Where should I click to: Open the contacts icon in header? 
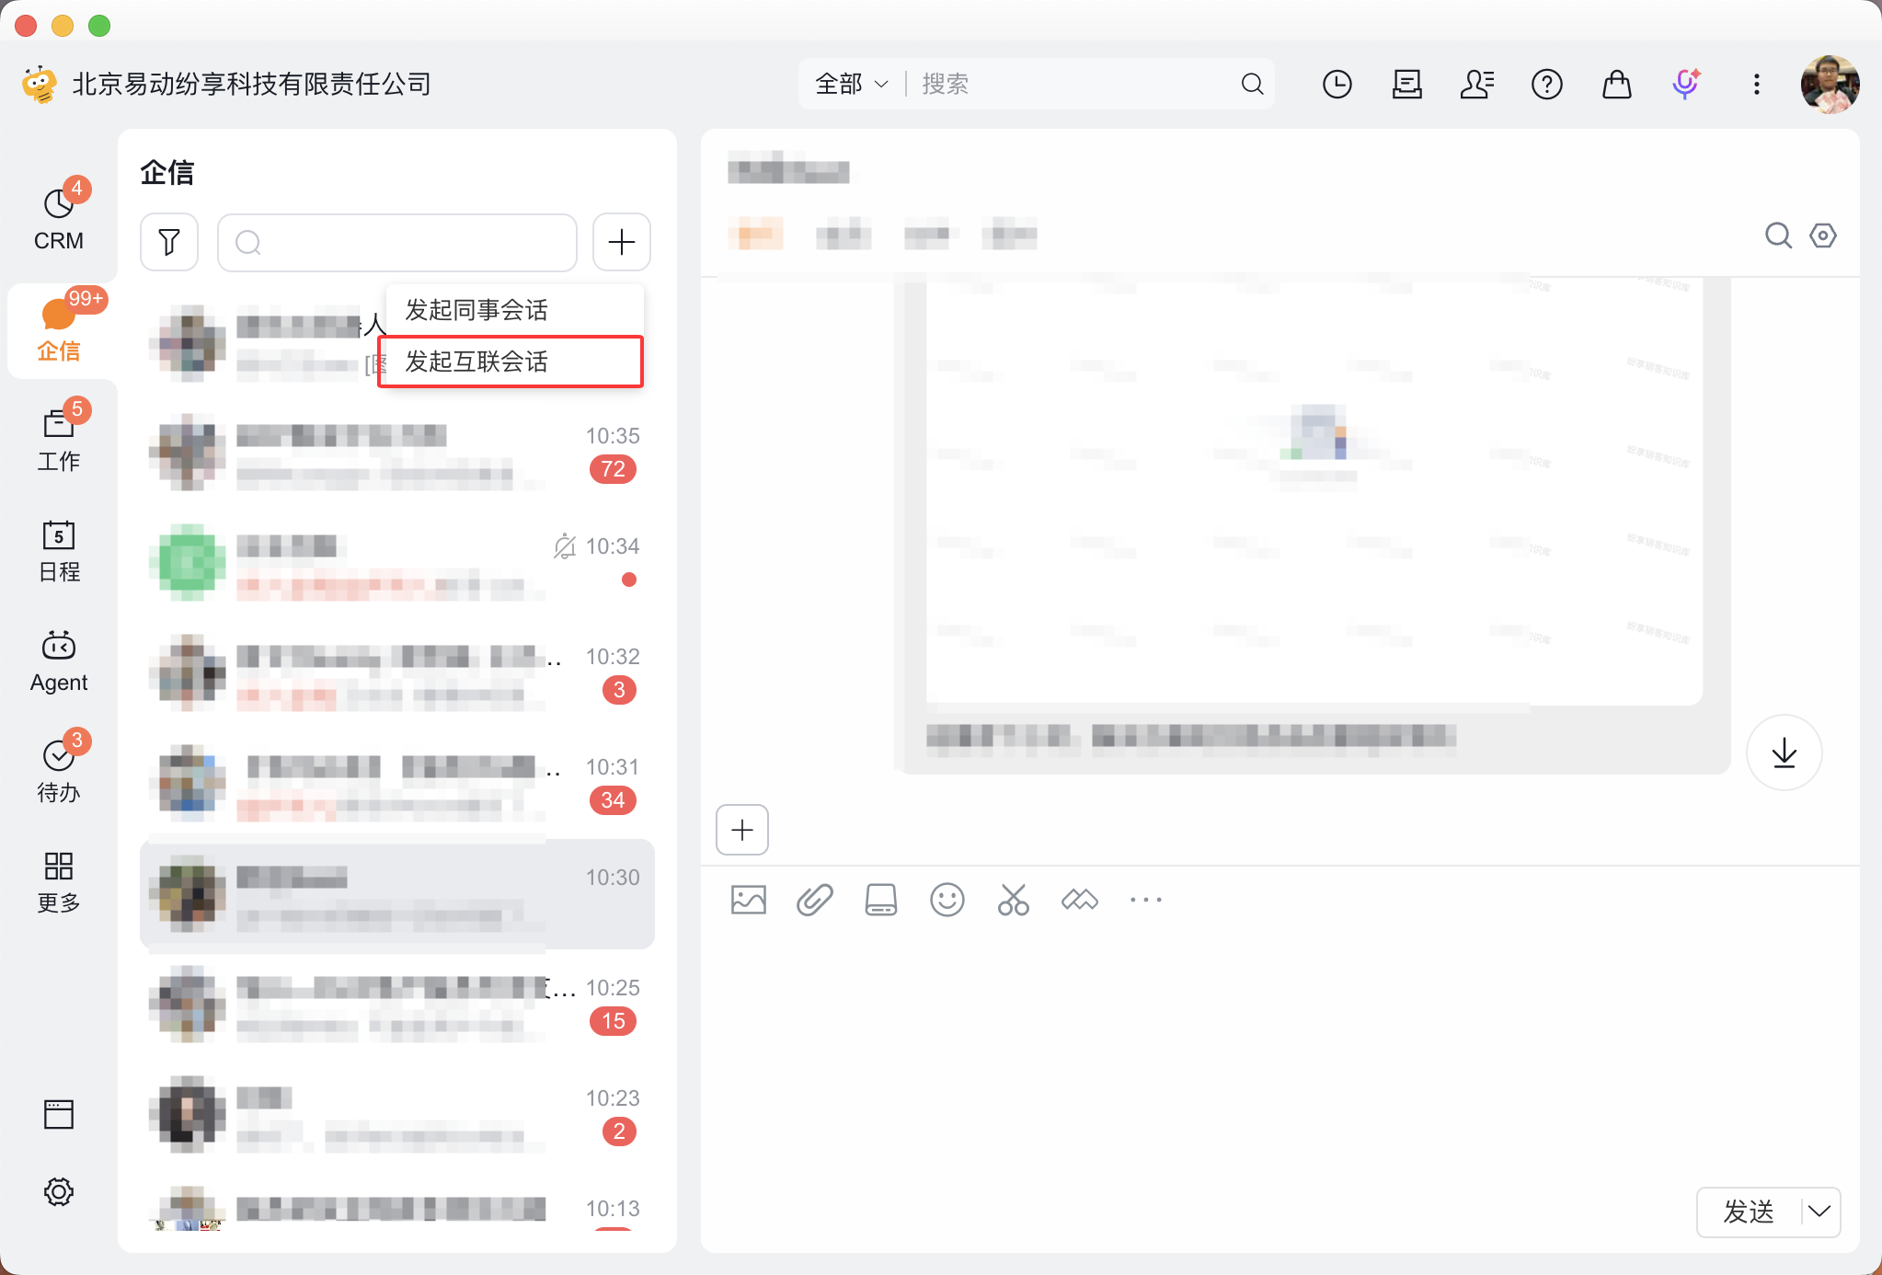point(1476,84)
